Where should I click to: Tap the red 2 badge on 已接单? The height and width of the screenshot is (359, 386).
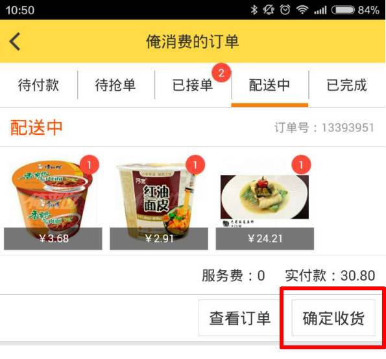pyautogui.click(x=221, y=73)
